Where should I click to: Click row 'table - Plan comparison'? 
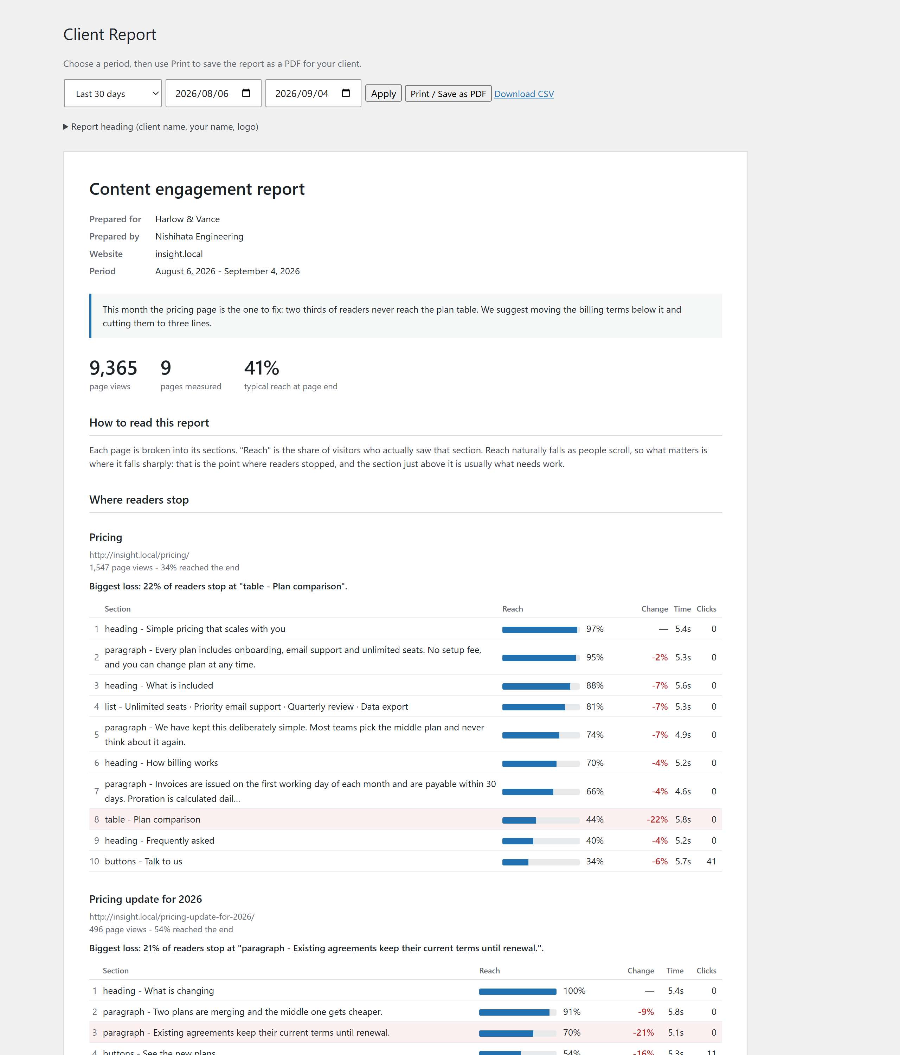(405, 819)
